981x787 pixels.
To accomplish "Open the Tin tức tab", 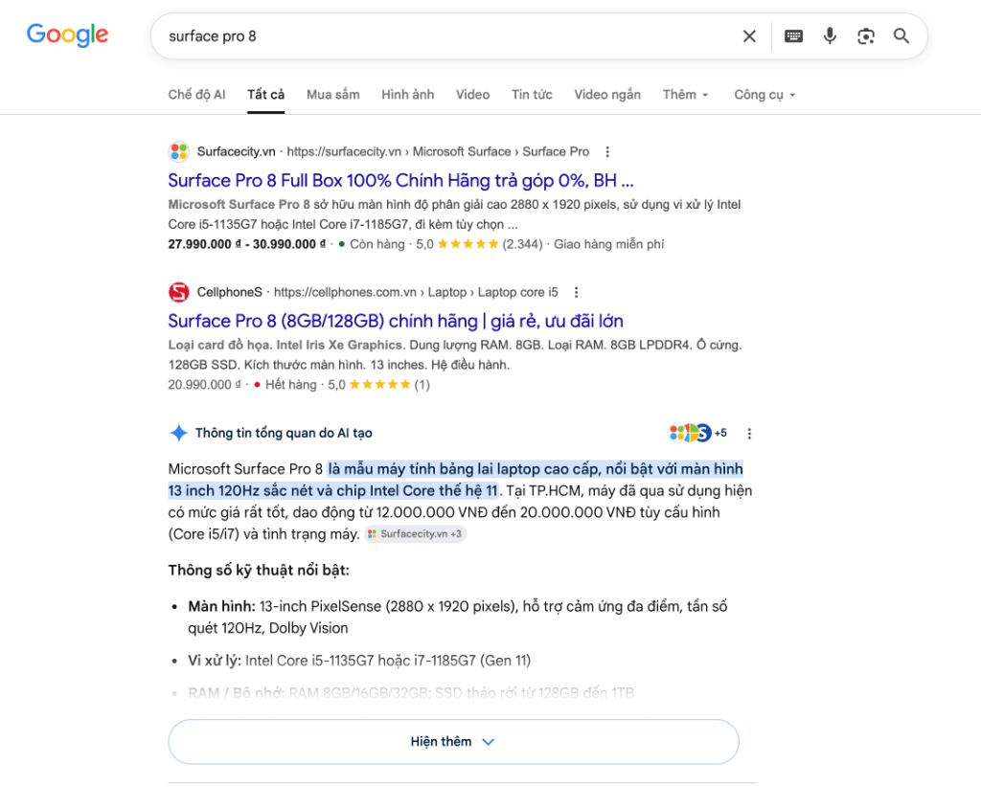I will (x=532, y=95).
